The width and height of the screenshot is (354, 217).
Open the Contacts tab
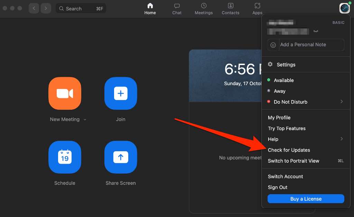tap(231, 9)
